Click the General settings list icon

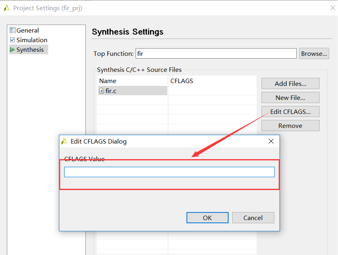(x=12, y=30)
